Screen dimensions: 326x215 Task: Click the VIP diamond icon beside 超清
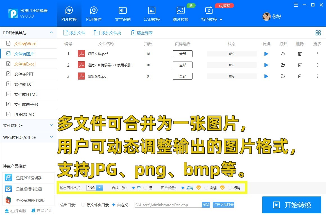[x=199, y=188]
